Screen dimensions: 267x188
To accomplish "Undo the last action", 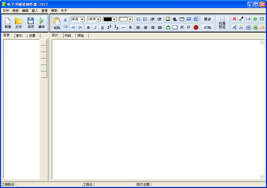I will coord(73,28).
